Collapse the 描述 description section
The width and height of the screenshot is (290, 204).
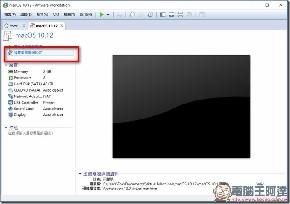point(6,127)
